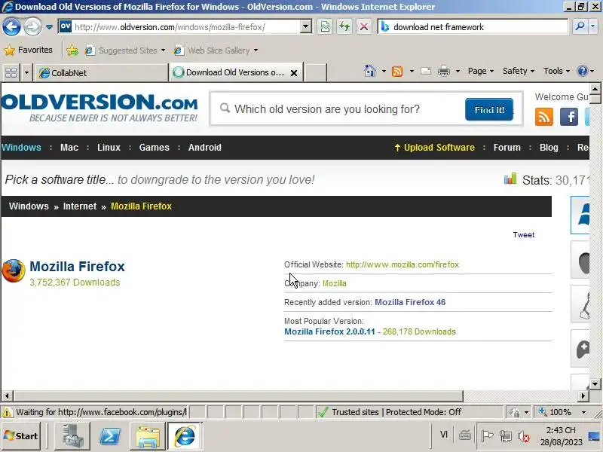Screen dimensions: 603x452
Task: Expand the tab list dropdown arrow
Action: (26, 72)
